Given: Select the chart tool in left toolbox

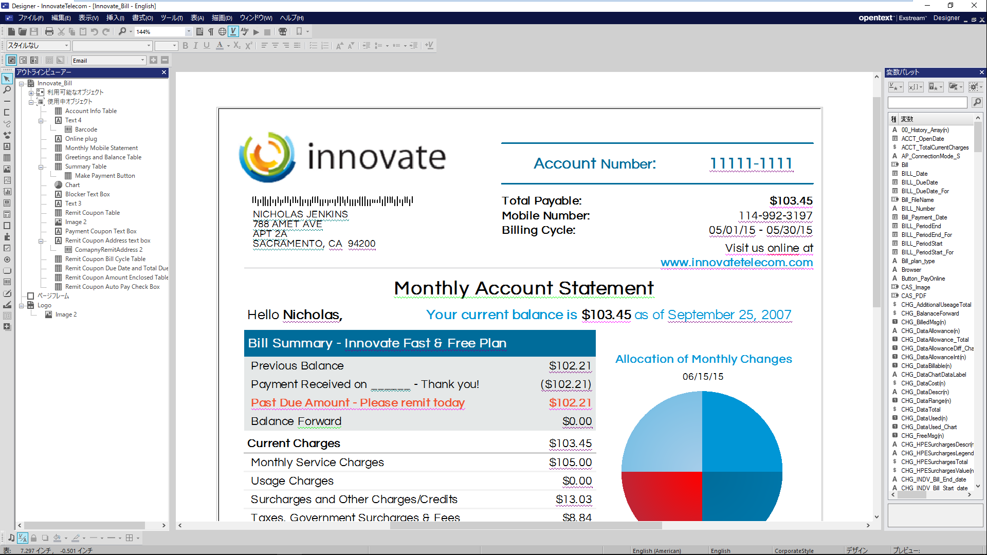Looking at the screenshot, I should (7, 192).
